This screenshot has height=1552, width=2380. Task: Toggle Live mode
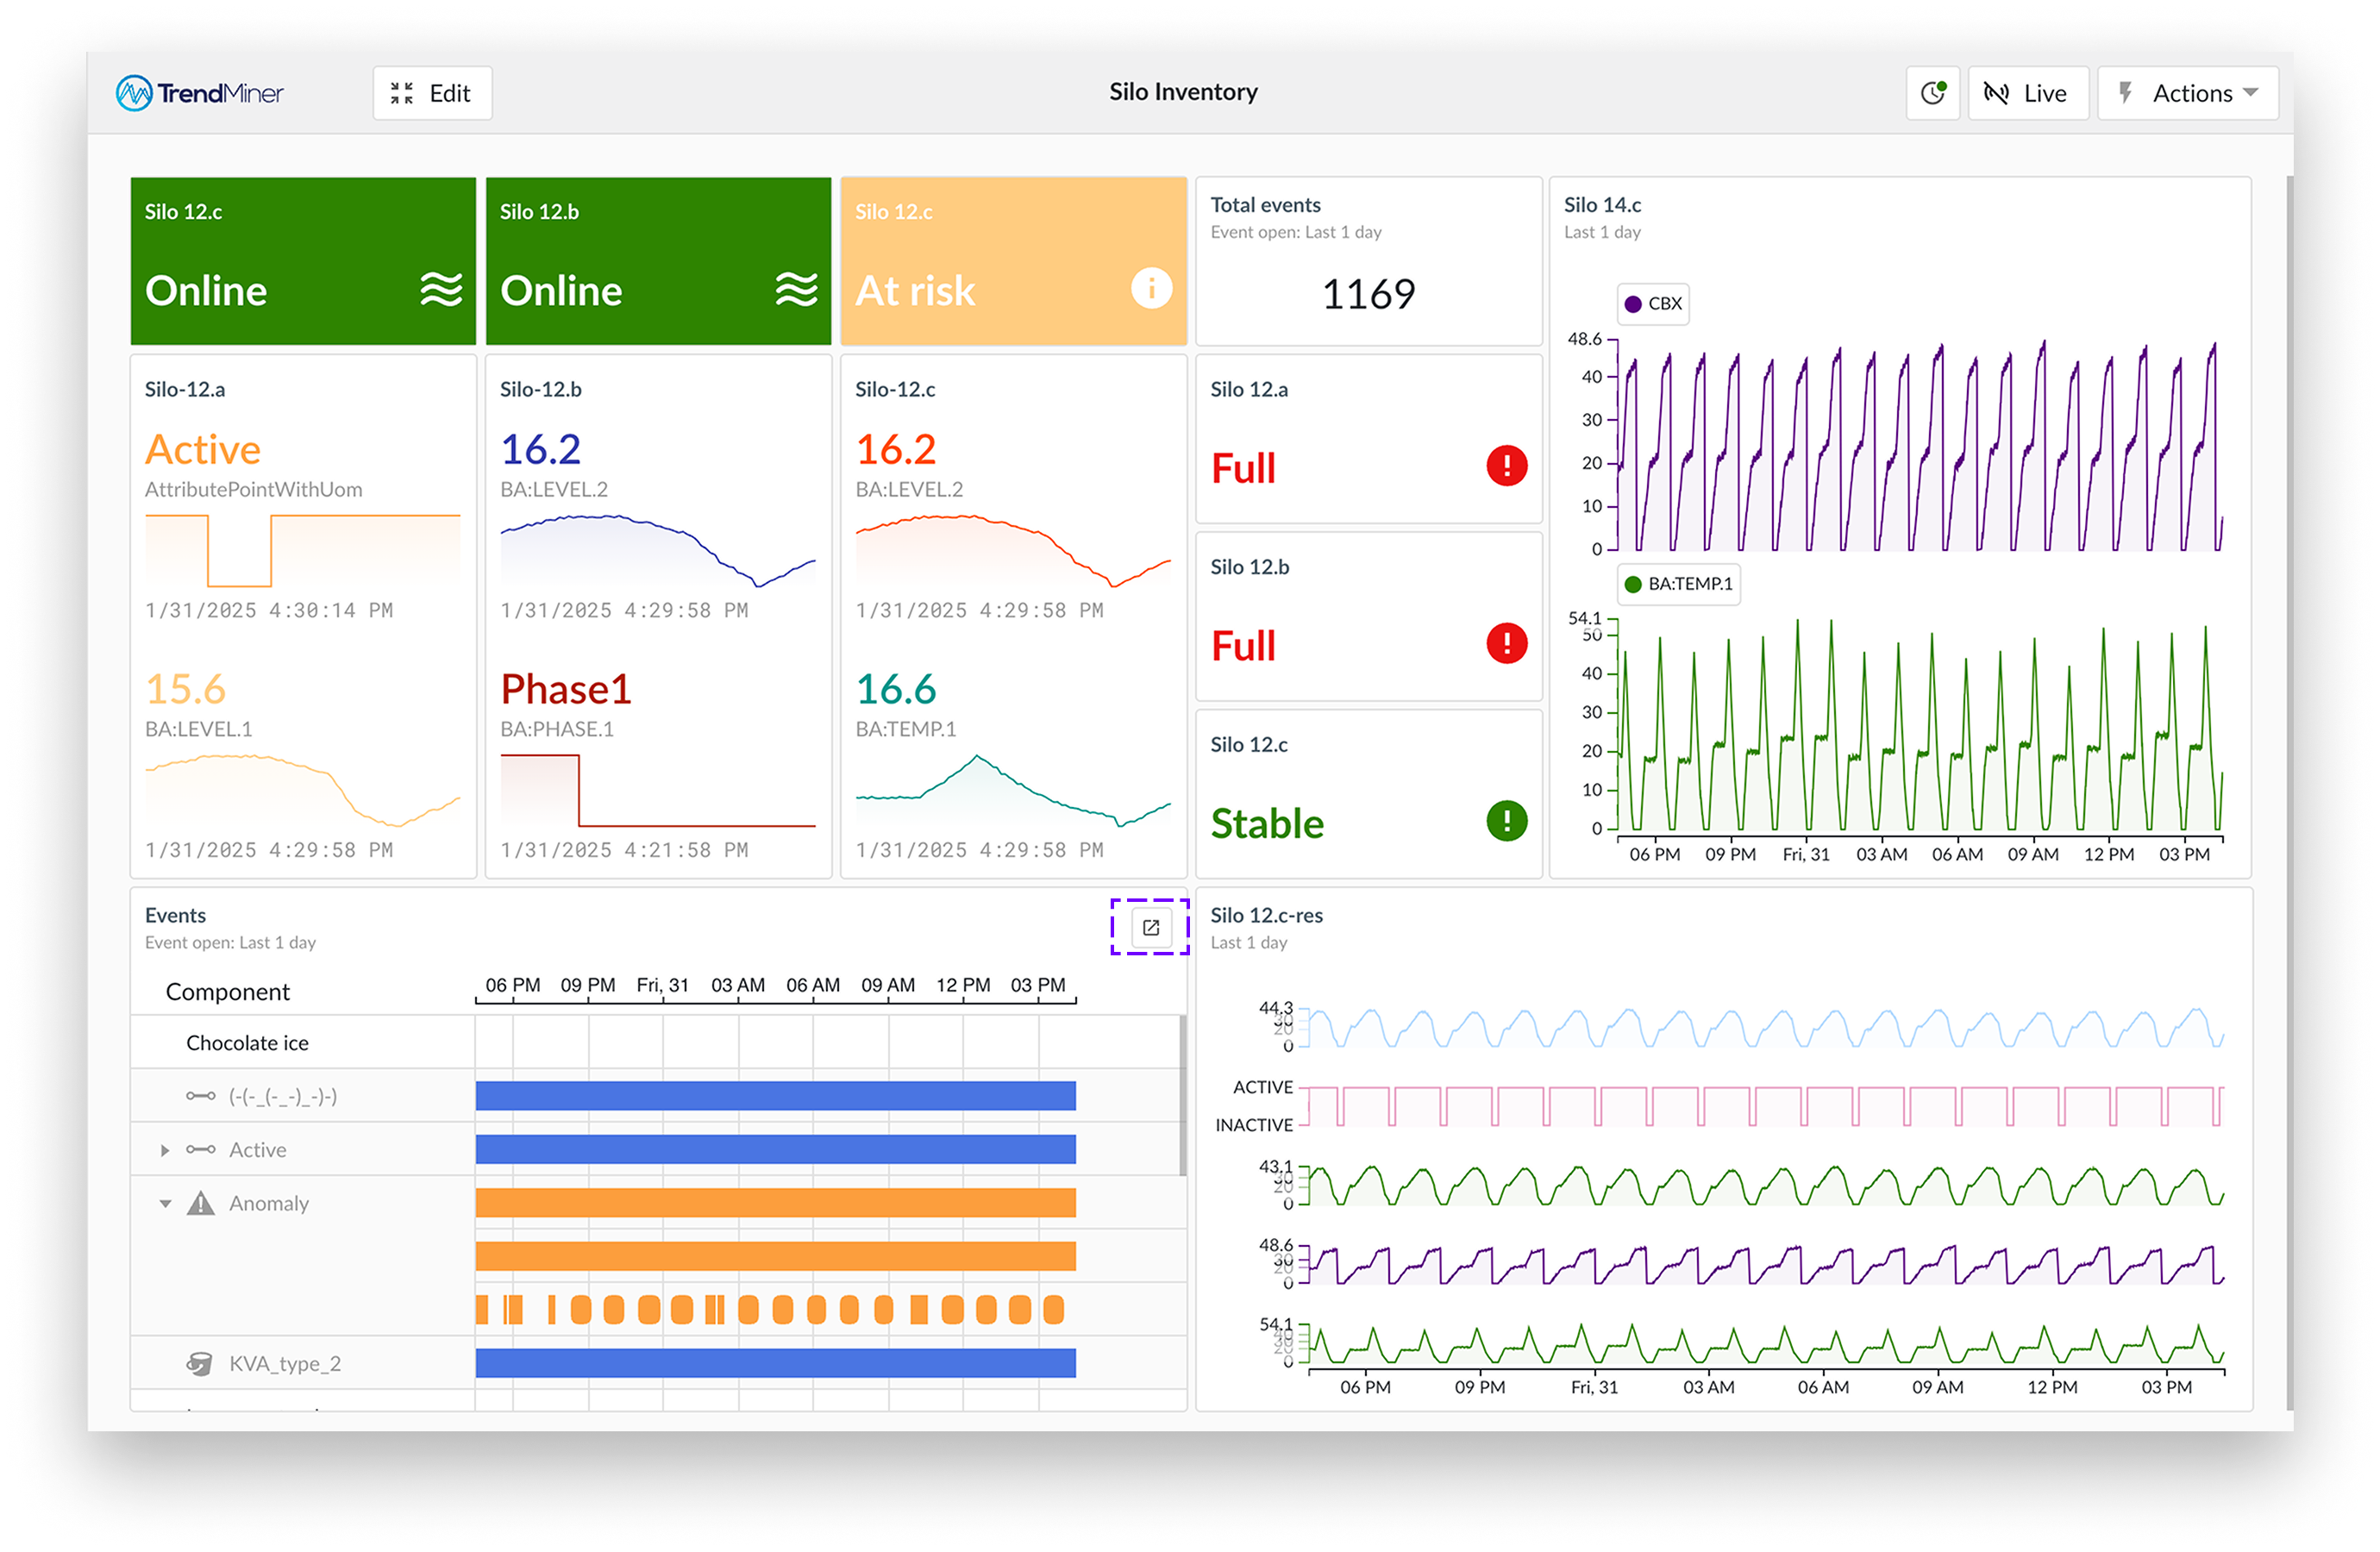point(2027,93)
